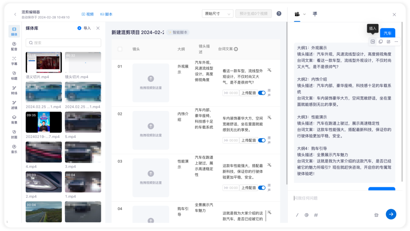Open the 转场 (transitions) sidebar panel
This screenshot has width=410, height=231.
click(14, 90)
